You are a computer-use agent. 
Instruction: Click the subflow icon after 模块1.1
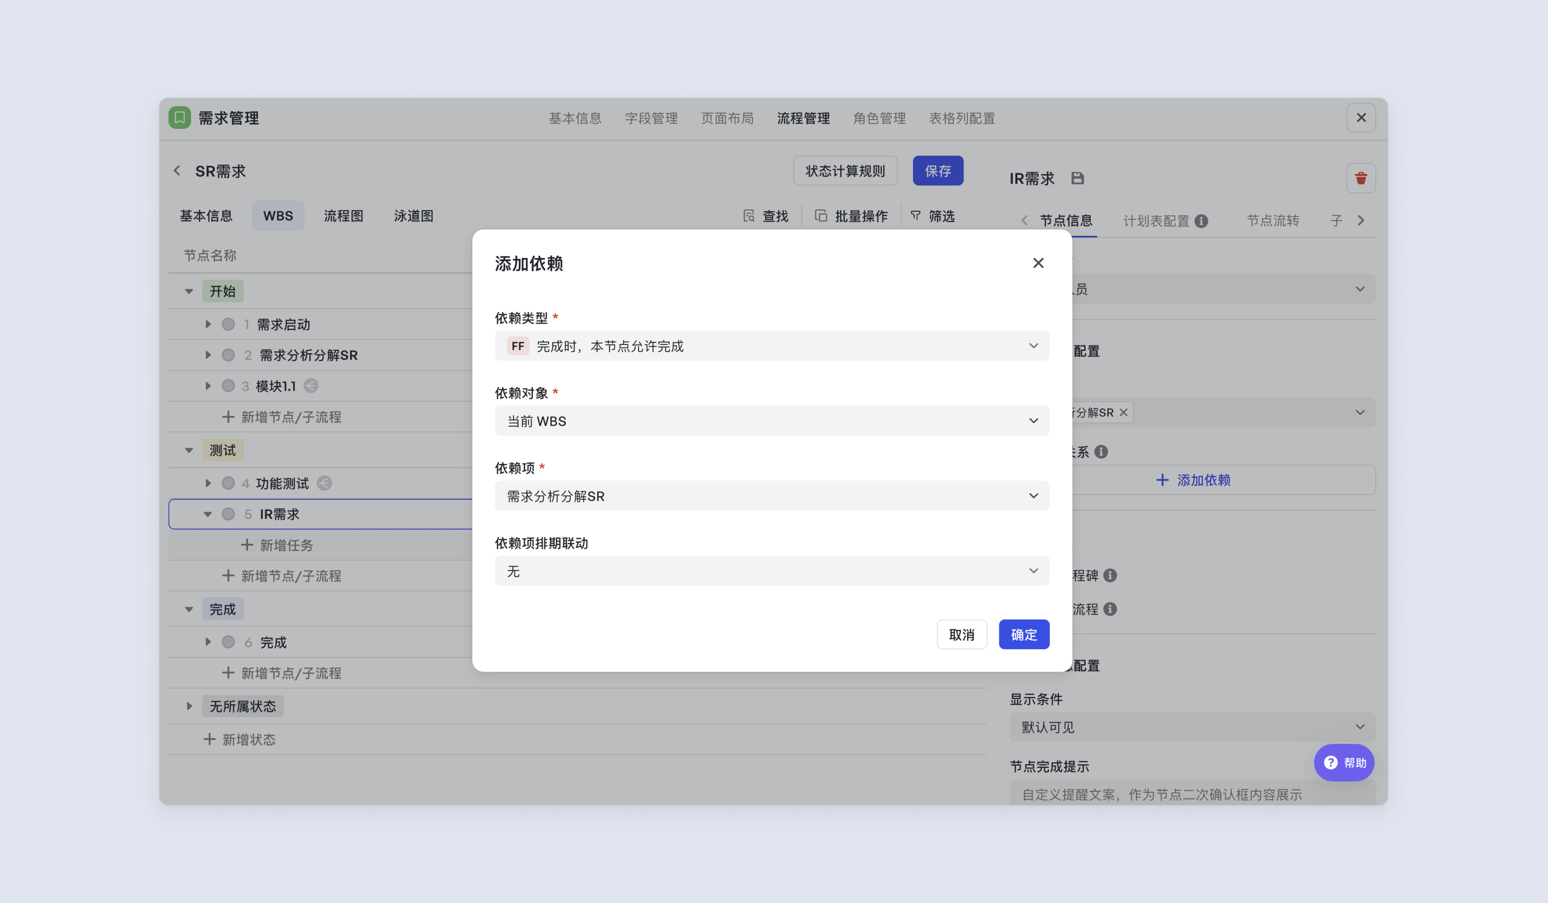(x=311, y=386)
